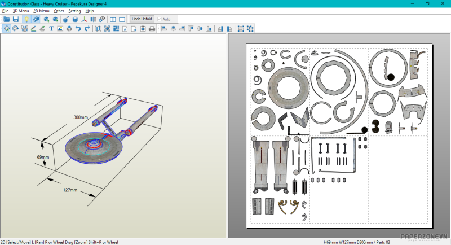Expand the 2D Menu
The width and height of the screenshot is (451, 245).
click(x=41, y=11)
